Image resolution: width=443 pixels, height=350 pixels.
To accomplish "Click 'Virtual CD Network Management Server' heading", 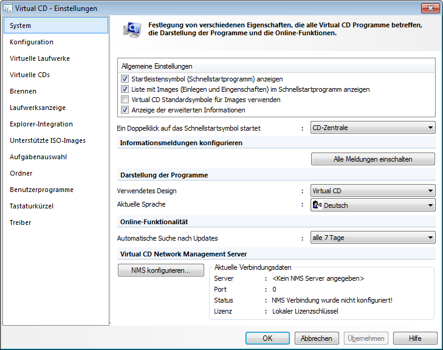I will tap(184, 254).
